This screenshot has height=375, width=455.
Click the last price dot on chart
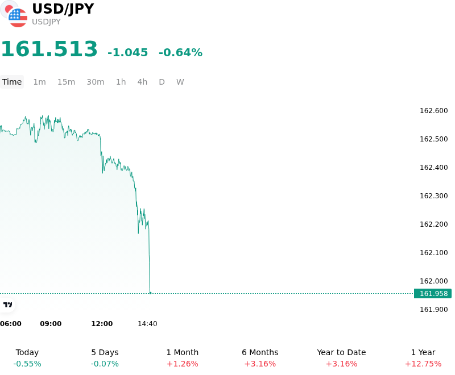point(150,293)
